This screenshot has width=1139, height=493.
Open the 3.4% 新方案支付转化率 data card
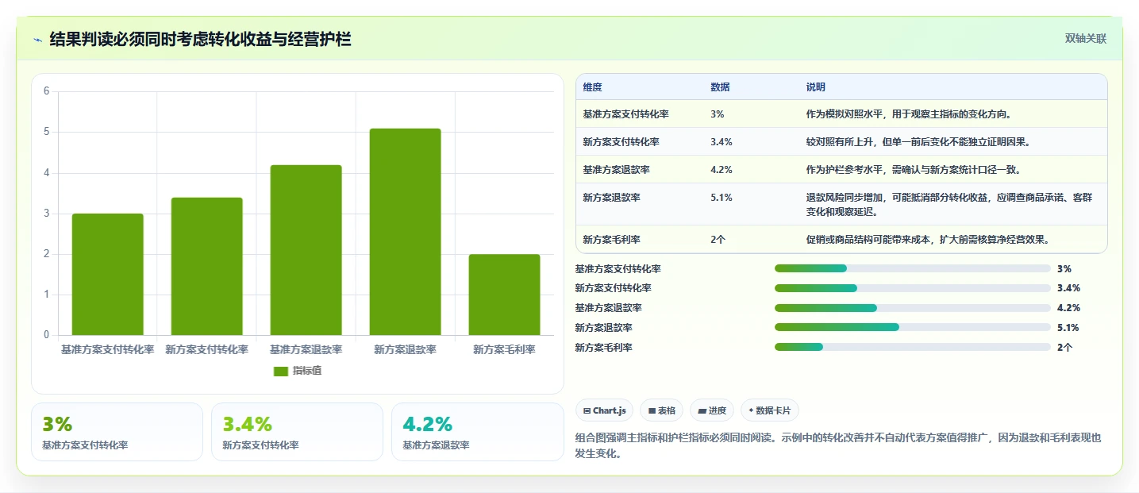(297, 432)
